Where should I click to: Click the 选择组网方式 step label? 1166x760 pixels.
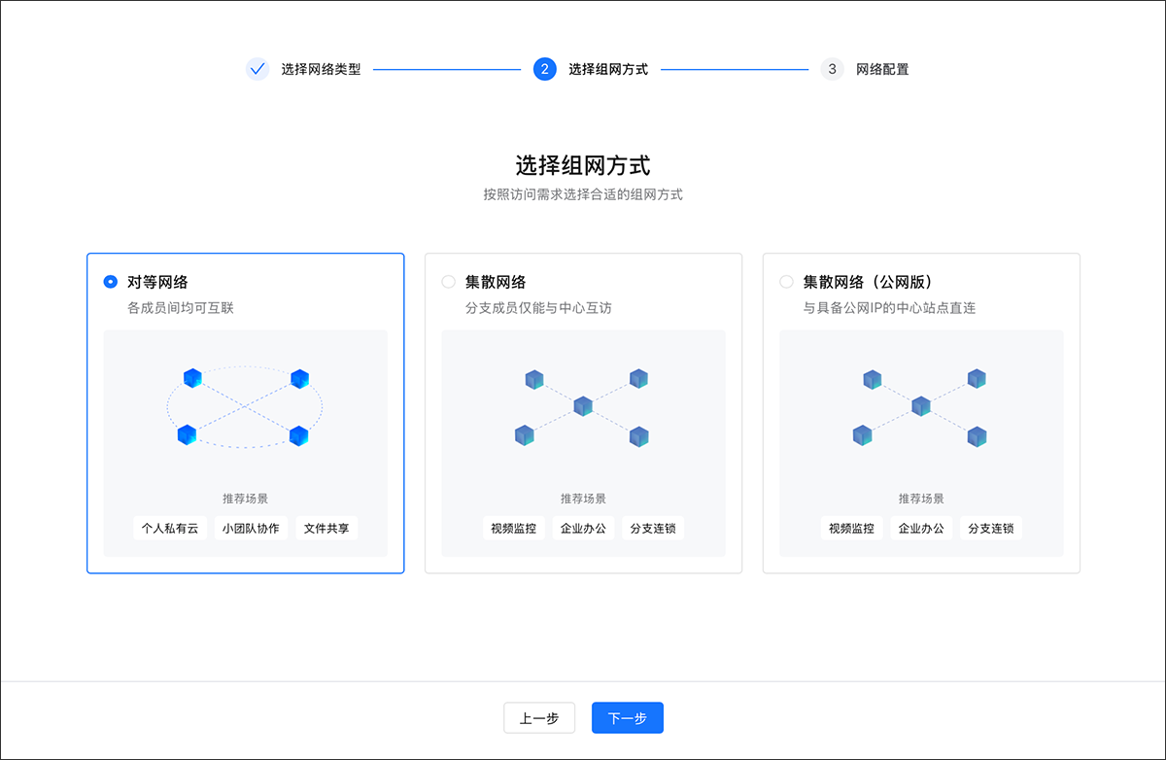click(x=608, y=70)
